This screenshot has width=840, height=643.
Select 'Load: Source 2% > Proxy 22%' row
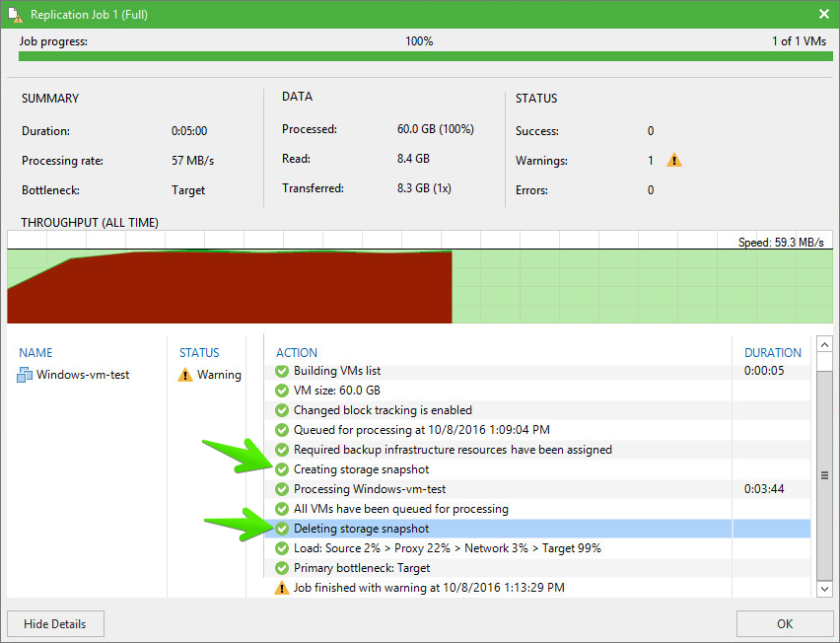tap(537, 548)
